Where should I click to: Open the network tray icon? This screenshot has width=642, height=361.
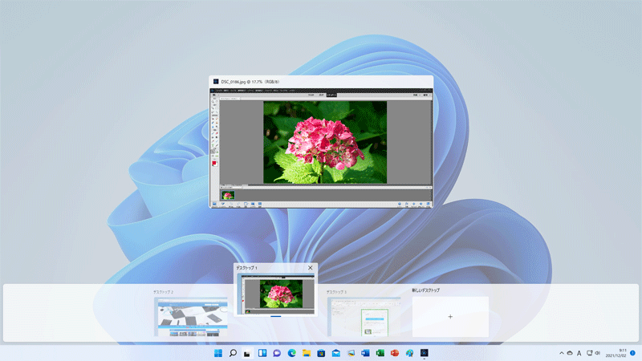tap(589, 353)
